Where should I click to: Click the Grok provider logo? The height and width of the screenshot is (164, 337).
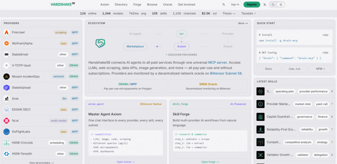(6, 99)
